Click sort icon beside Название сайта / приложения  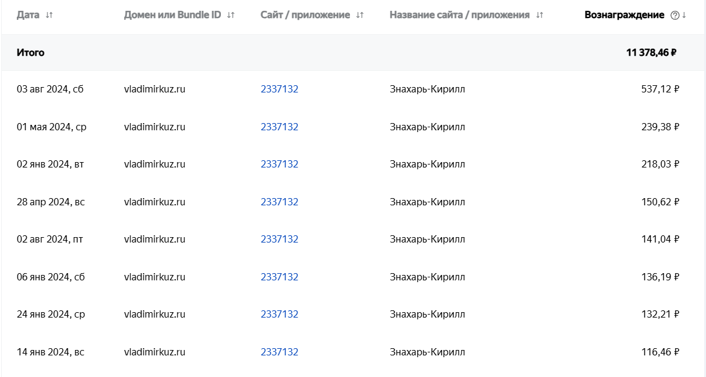click(539, 15)
